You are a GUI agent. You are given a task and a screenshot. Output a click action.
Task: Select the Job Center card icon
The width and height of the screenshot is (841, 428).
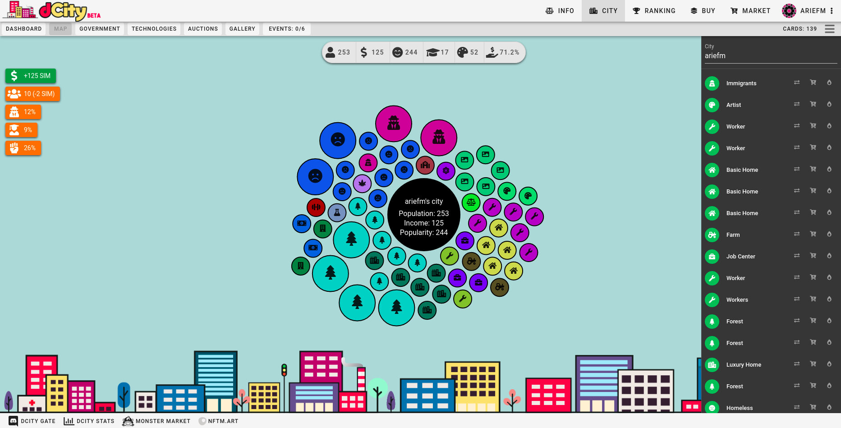pyautogui.click(x=712, y=257)
